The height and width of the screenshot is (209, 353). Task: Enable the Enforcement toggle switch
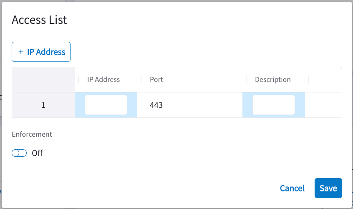click(x=19, y=153)
